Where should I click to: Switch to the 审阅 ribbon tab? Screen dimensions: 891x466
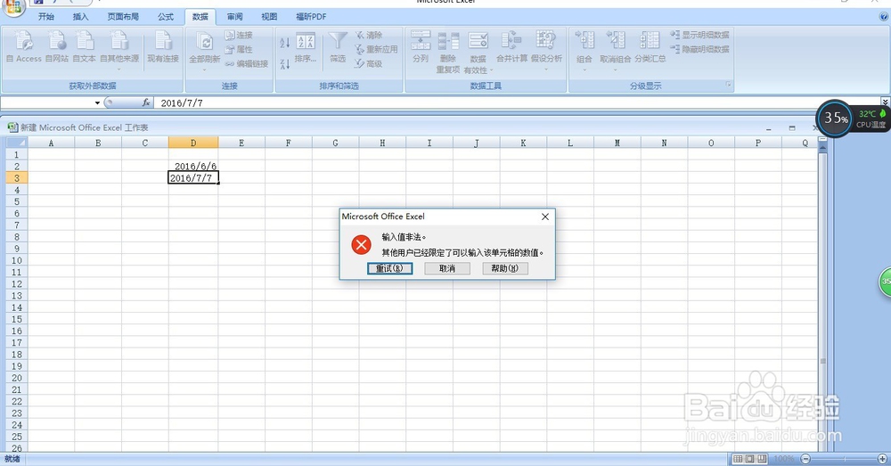(x=234, y=16)
